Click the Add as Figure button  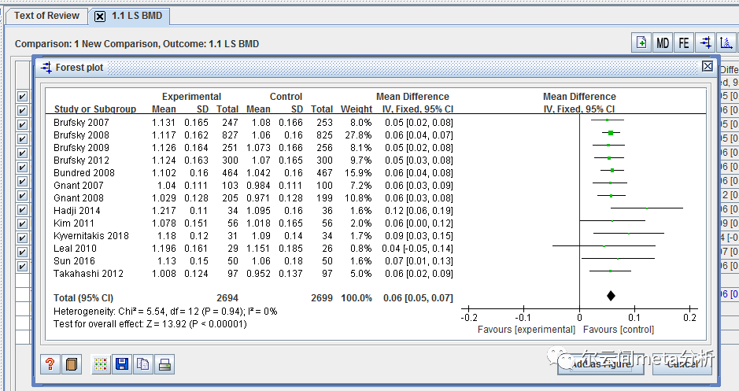coord(602,363)
